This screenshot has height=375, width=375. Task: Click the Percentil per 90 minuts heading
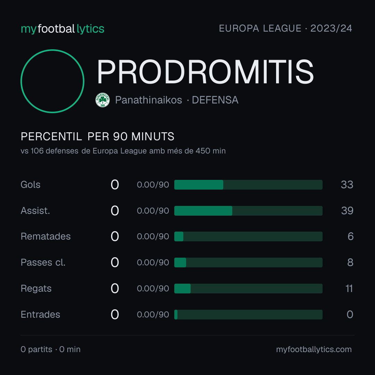coord(97,136)
